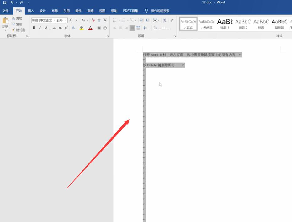Toggle Subscript formatting
292x222 pixels.
point(60,28)
